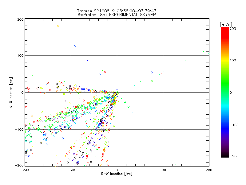
Task: Click the y-axis tick label '-100'
Action: (x=19, y=129)
